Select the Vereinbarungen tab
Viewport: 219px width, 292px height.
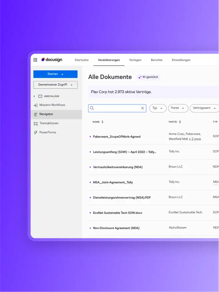(x=109, y=60)
